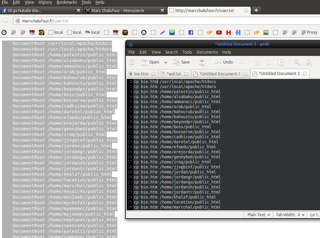Screen dimensions: 320x238
Task: Click DocumentRoot /home/mosaic4s/public_html in browser
Action: pyautogui.click(x=65, y=191)
